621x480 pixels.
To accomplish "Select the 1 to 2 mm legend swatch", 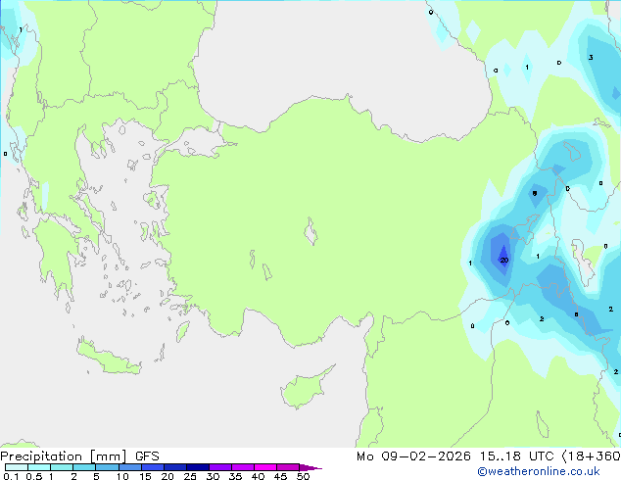I will 62,467.
